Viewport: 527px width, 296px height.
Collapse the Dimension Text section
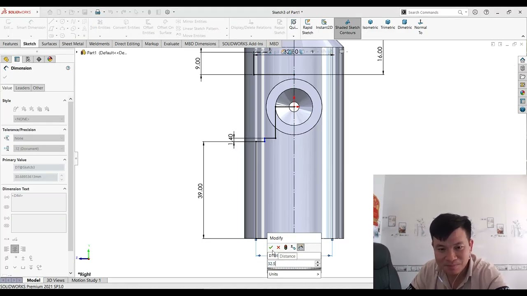(65, 189)
